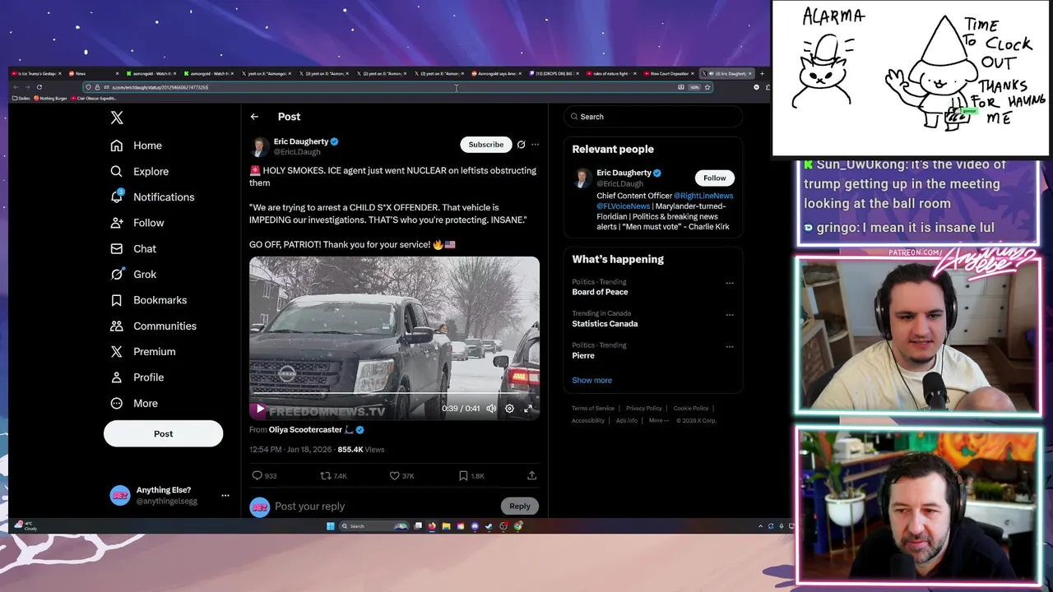Viewport: 1053px width, 592px height.
Task: Follow Eric Daugherty in Relevant people
Action: pyautogui.click(x=714, y=178)
